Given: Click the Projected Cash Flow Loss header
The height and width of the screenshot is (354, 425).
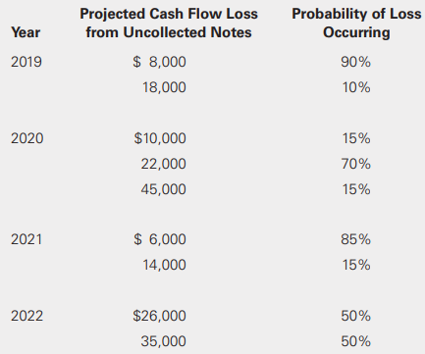Looking at the screenshot, I should (169, 23).
